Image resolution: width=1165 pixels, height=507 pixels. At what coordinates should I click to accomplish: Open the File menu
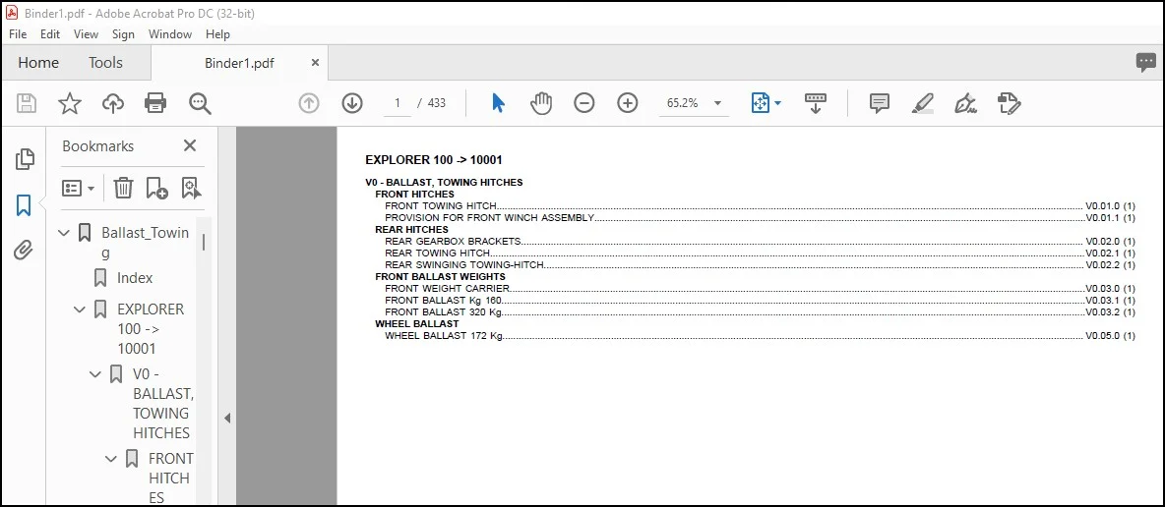tap(17, 34)
